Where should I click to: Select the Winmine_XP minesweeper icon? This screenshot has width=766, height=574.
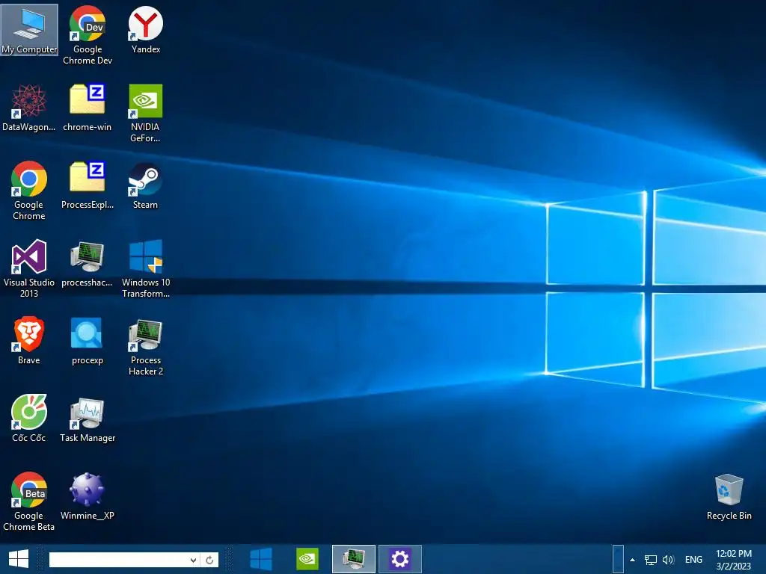click(x=87, y=497)
